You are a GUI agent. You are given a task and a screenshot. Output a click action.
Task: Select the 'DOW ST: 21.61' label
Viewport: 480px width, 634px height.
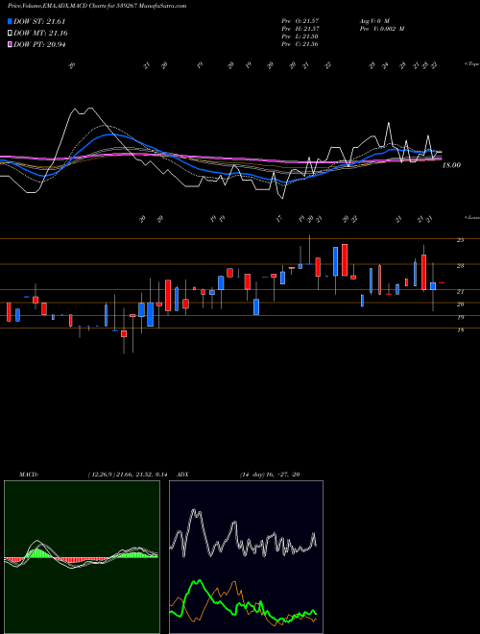(39, 21)
